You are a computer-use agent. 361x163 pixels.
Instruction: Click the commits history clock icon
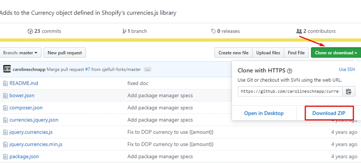30,31
